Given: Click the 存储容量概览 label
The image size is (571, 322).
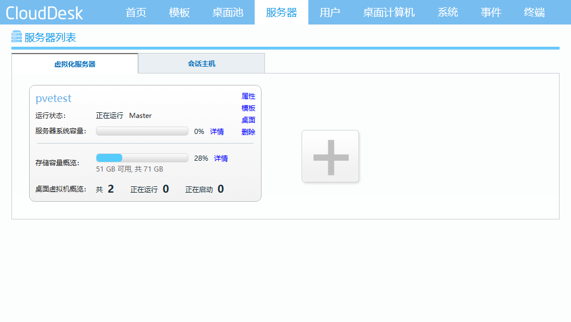Looking at the screenshot, I should pyautogui.click(x=58, y=163).
